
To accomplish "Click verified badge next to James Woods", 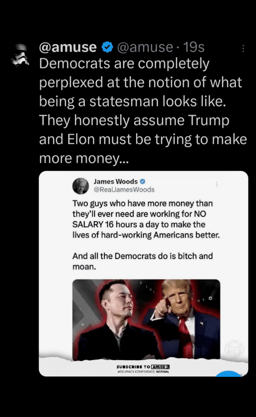I will (x=142, y=182).
